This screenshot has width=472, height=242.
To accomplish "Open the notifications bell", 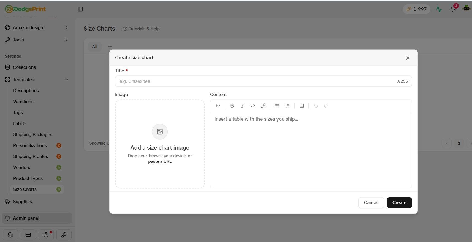I will (x=453, y=9).
